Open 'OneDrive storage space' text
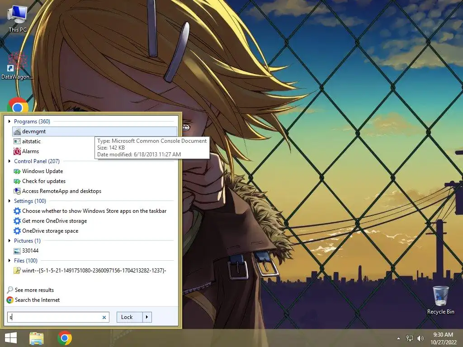This screenshot has width=463, height=347. click(x=50, y=231)
